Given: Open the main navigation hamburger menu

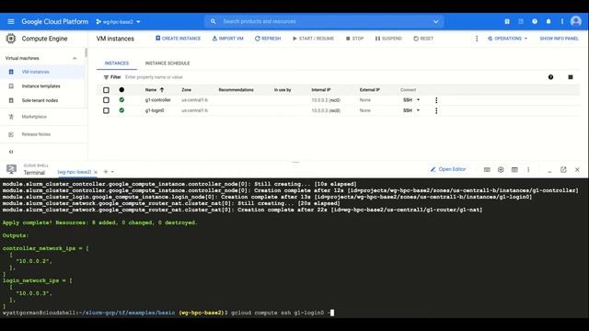Looking at the screenshot, I should [11, 21].
